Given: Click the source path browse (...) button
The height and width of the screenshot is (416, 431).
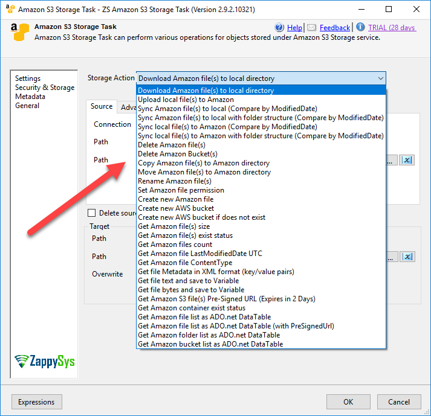Looking at the screenshot, I should pyautogui.click(x=392, y=160).
